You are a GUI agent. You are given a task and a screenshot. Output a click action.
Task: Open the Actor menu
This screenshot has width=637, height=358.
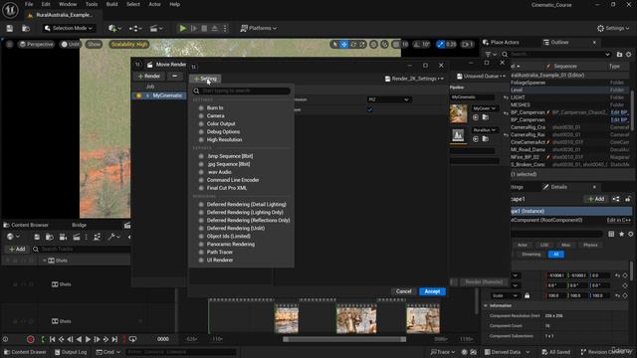pos(154,4)
